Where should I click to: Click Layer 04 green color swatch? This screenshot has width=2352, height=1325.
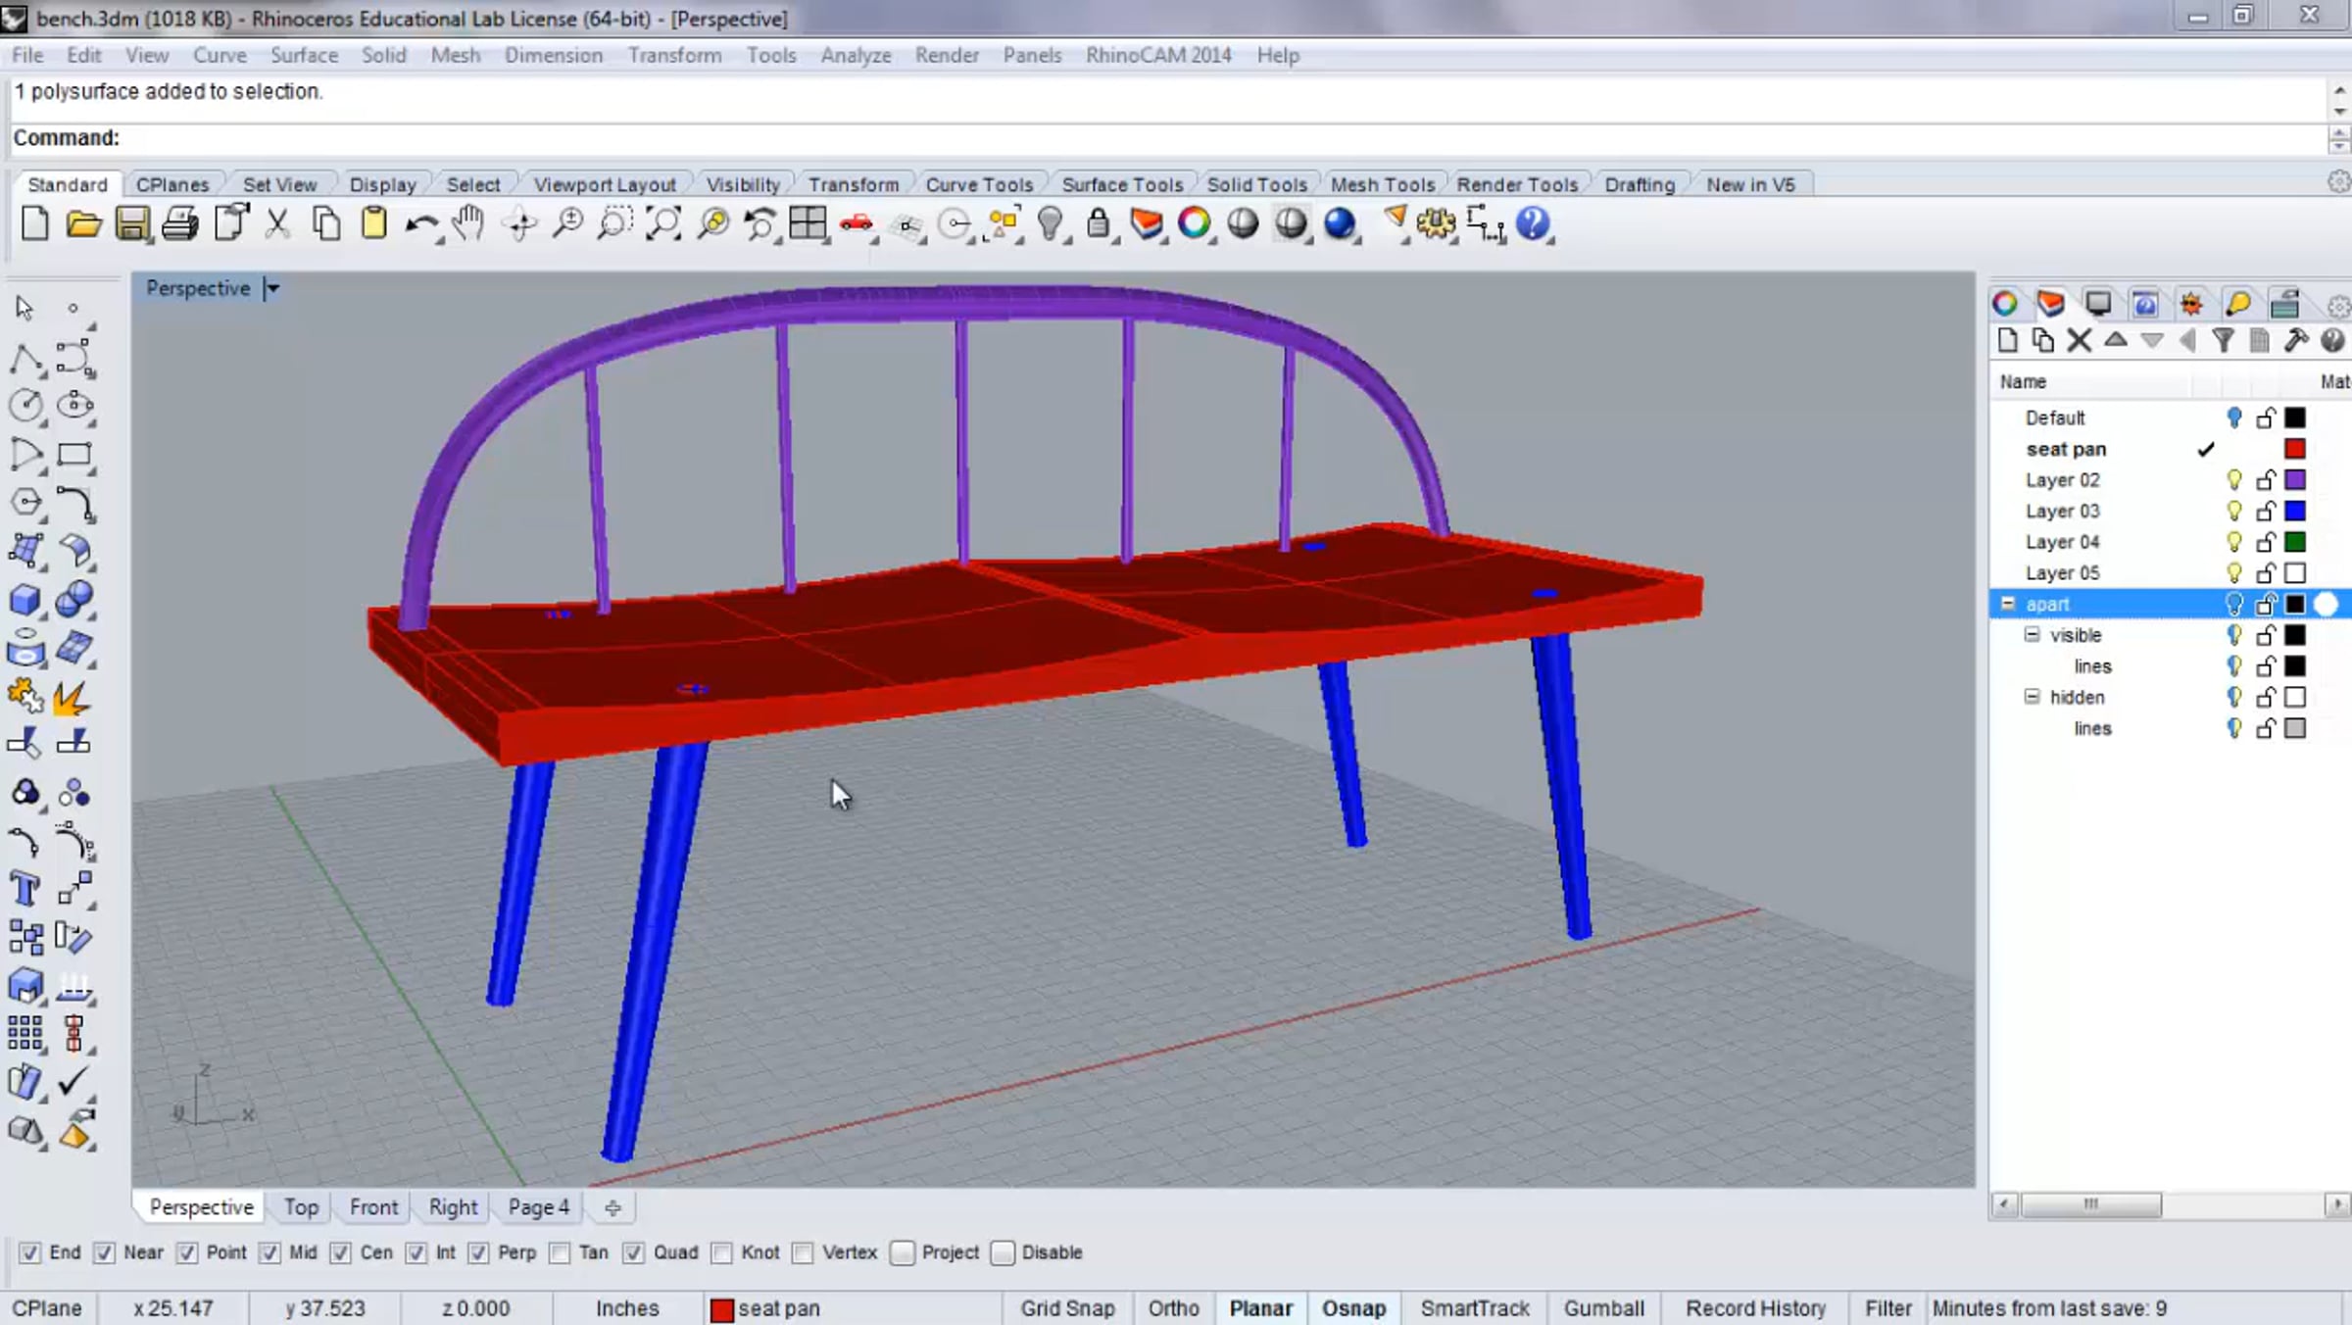click(x=2295, y=542)
